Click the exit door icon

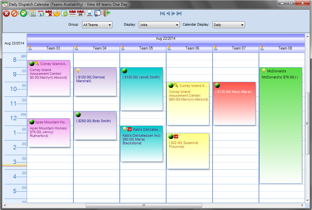(x=106, y=13)
